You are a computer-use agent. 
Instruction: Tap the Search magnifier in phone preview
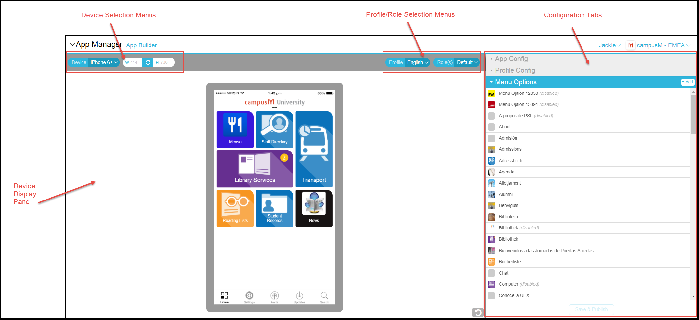click(324, 295)
